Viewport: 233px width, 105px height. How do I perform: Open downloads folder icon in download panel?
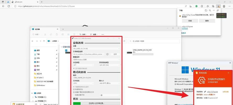(x=206, y=10)
